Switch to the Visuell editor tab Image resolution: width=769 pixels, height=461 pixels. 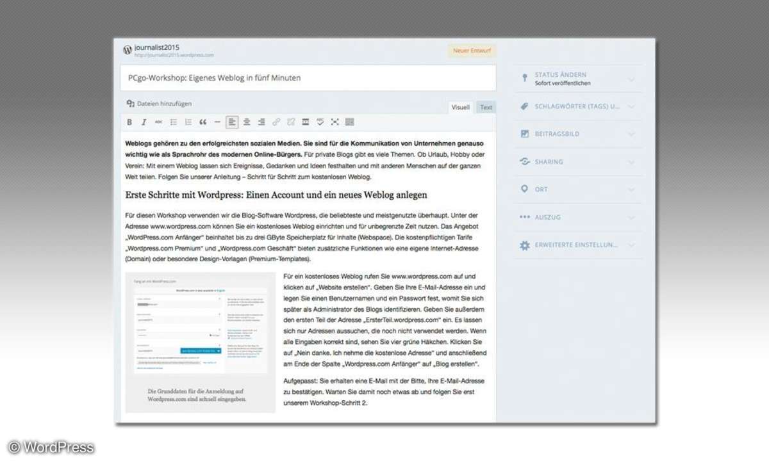(460, 107)
